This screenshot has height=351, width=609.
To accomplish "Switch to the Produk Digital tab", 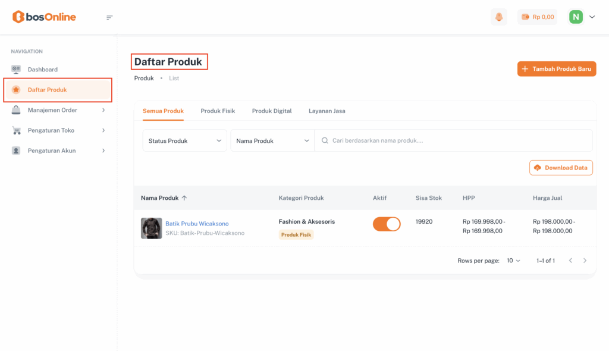I will [272, 111].
